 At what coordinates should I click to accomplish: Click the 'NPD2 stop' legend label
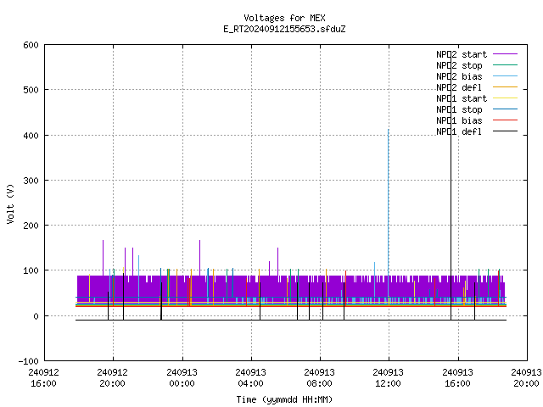click(459, 65)
